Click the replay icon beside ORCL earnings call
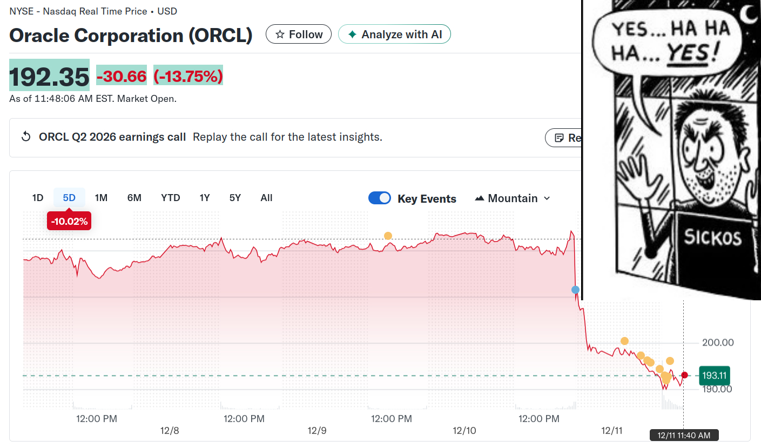Screen dimensions: 761x448 tap(26, 137)
